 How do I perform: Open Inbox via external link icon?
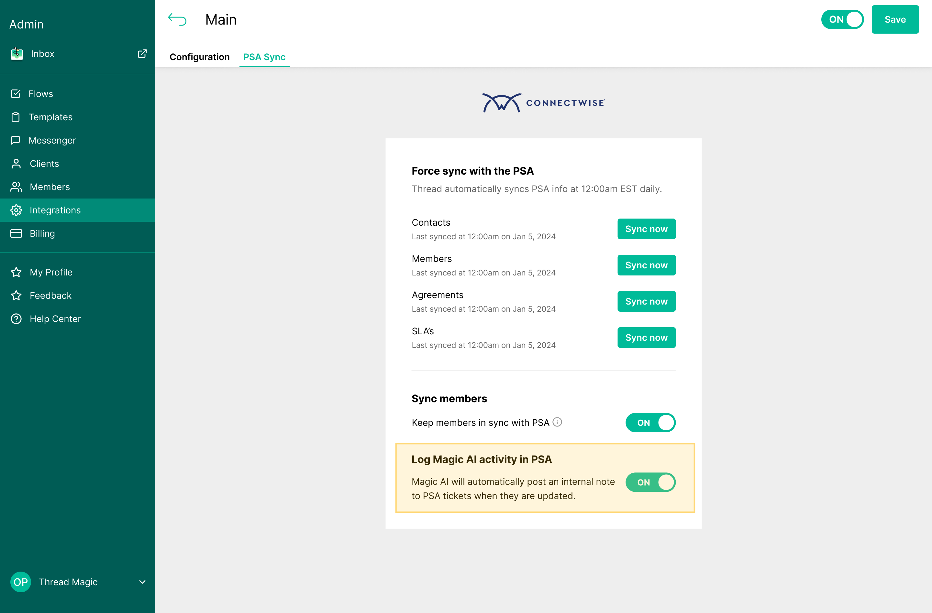[142, 54]
